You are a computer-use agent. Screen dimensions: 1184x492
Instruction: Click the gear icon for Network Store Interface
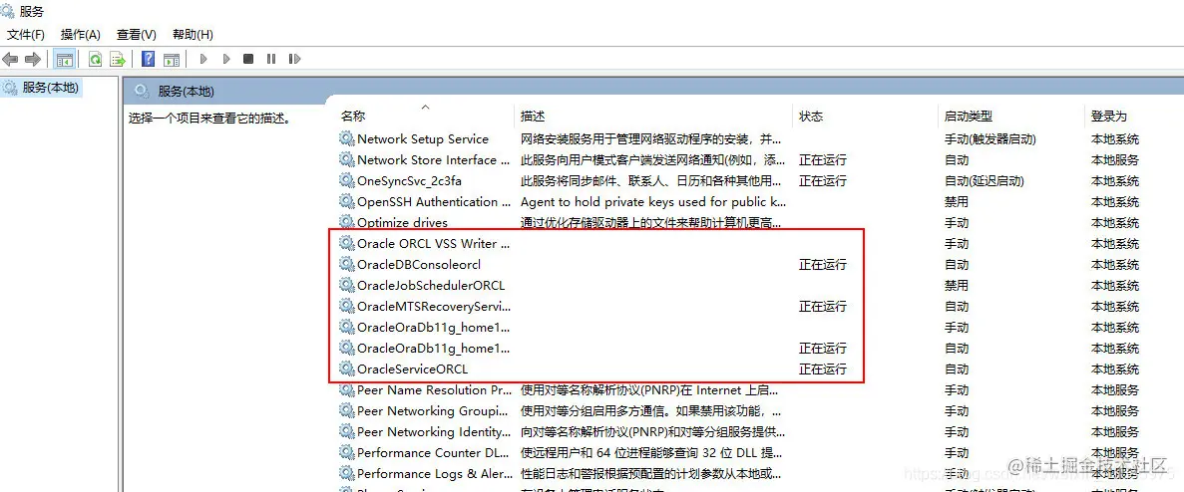click(346, 159)
